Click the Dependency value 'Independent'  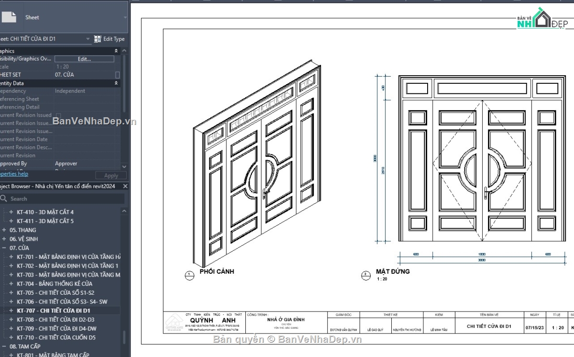pos(70,91)
